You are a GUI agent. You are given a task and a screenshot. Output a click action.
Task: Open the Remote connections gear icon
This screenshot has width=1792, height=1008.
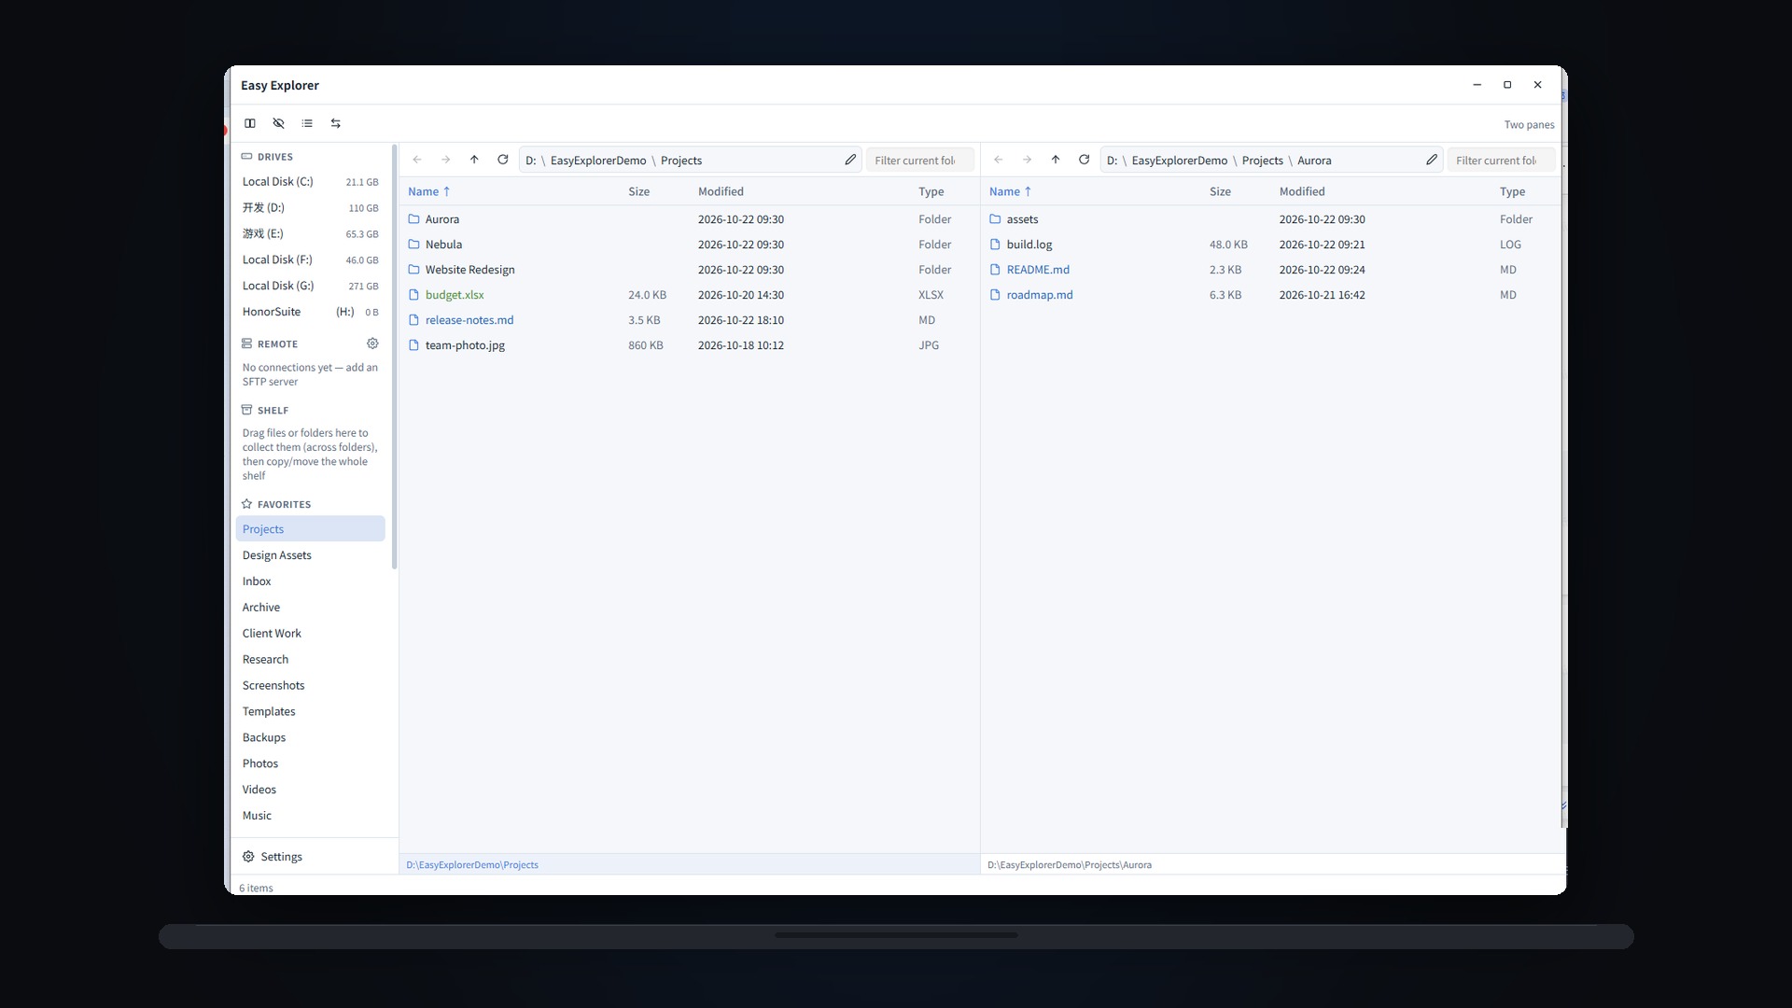coord(372,343)
